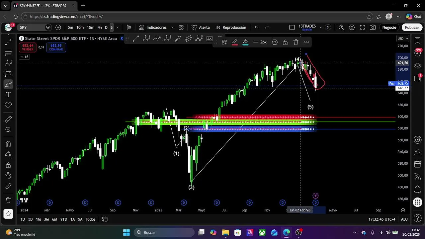Open the Indicadores menu
This screenshot has height=239, width=425.
[x=153, y=28]
